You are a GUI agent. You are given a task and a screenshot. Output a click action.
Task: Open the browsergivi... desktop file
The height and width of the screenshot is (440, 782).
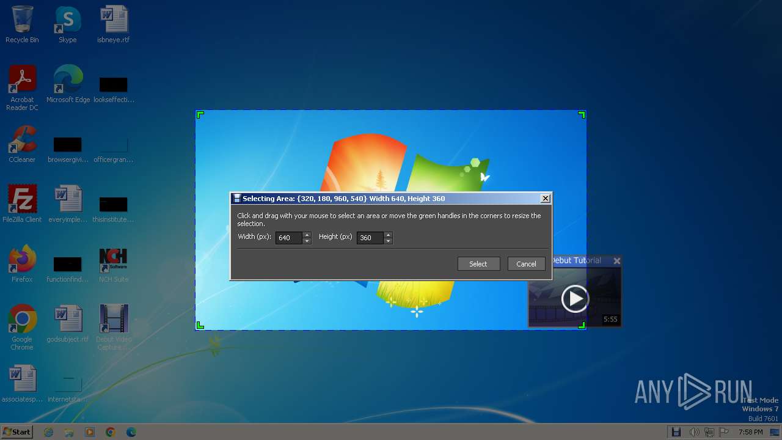tap(67, 149)
